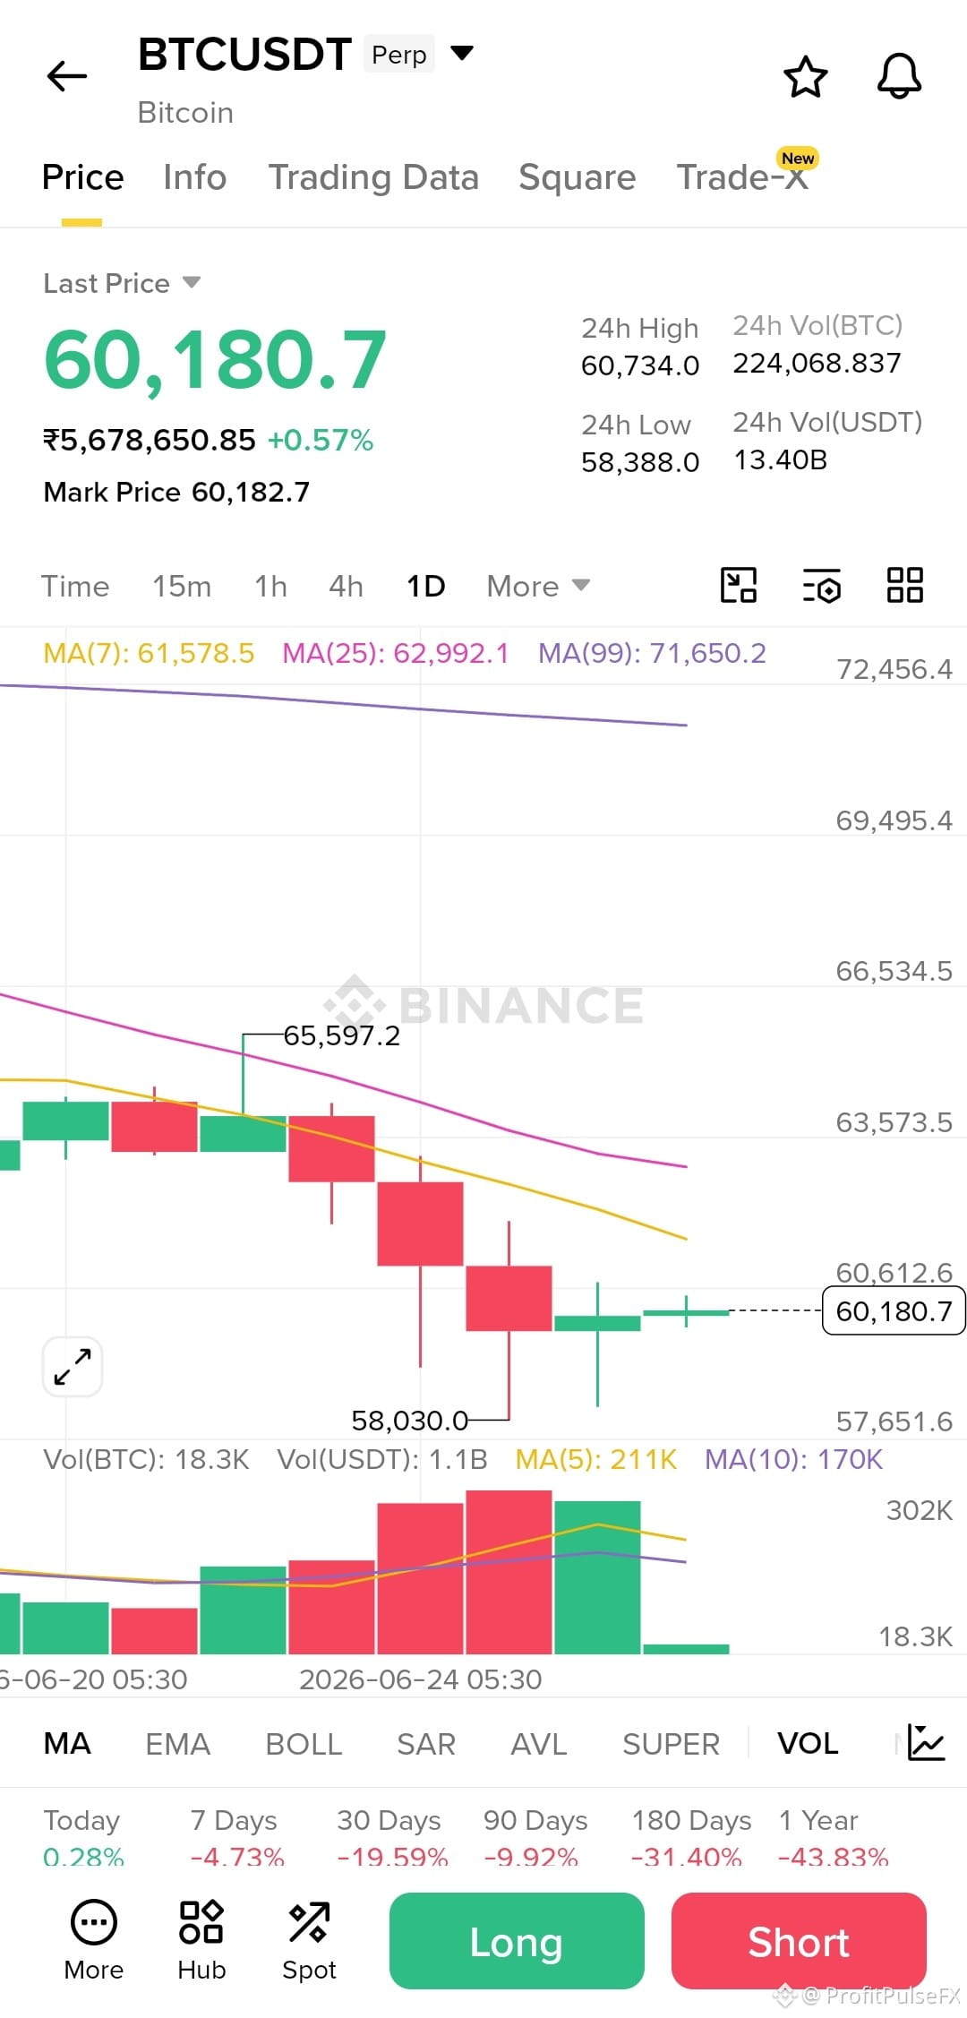967x2018 pixels.
Task: Open the Square tab
Action: pyautogui.click(x=577, y=177)
